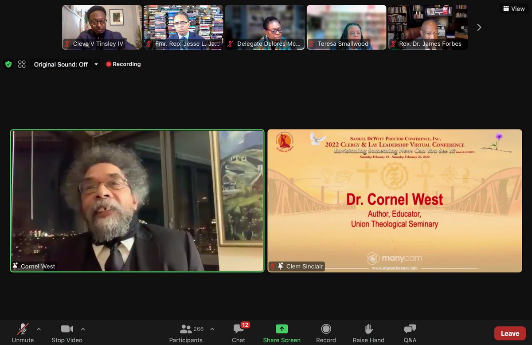The image size is (532, 345).
Task: Unmute the microphone
Action: pos(23,333)
